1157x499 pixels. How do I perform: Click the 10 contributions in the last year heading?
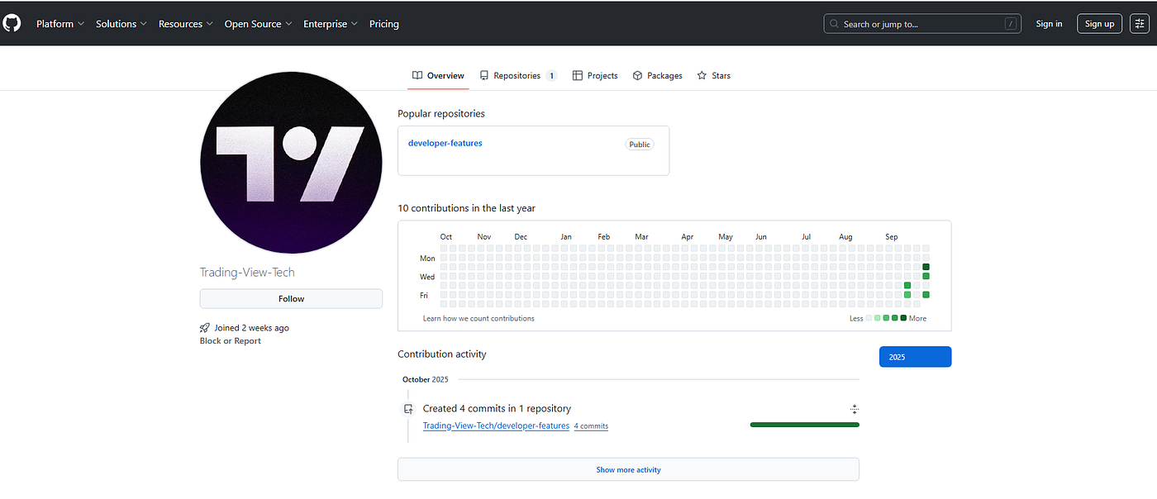click(466, 208)
